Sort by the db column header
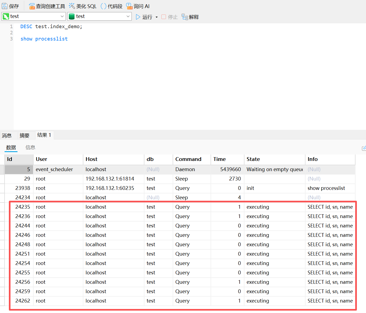The width and height of the screenshot is (366, 313). click(x=158, y=159)
